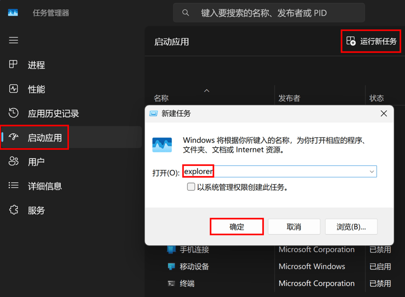Viewport: 405px width, 297px height.
Task: Click the Task Manager search box
Action: (x=268, y=13)
